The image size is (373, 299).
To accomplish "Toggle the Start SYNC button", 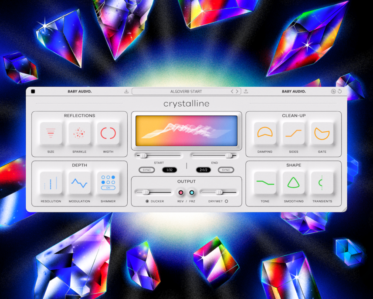I will (x=147, y=170).
